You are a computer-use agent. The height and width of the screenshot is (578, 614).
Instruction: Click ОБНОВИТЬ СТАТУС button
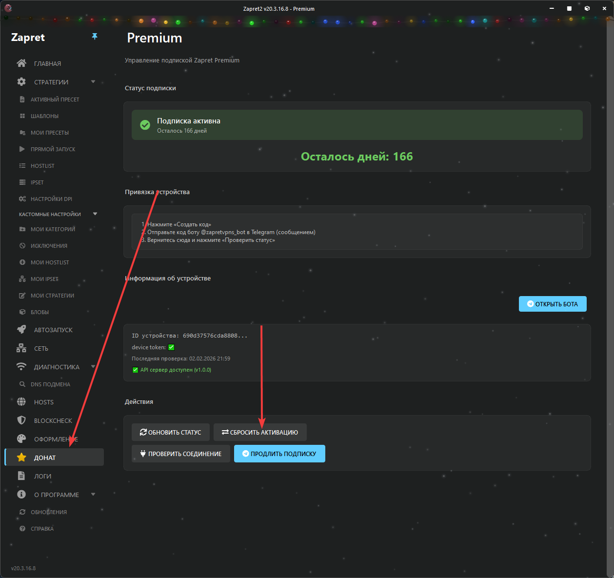click(171, 432)
